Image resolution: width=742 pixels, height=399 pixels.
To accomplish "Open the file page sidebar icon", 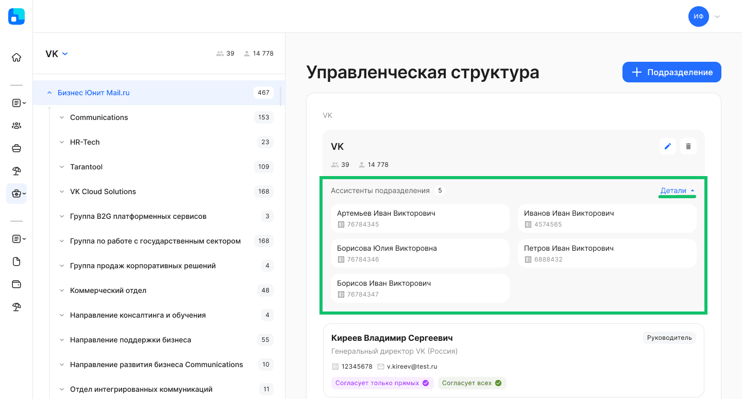I will click(x=16, y=262).
